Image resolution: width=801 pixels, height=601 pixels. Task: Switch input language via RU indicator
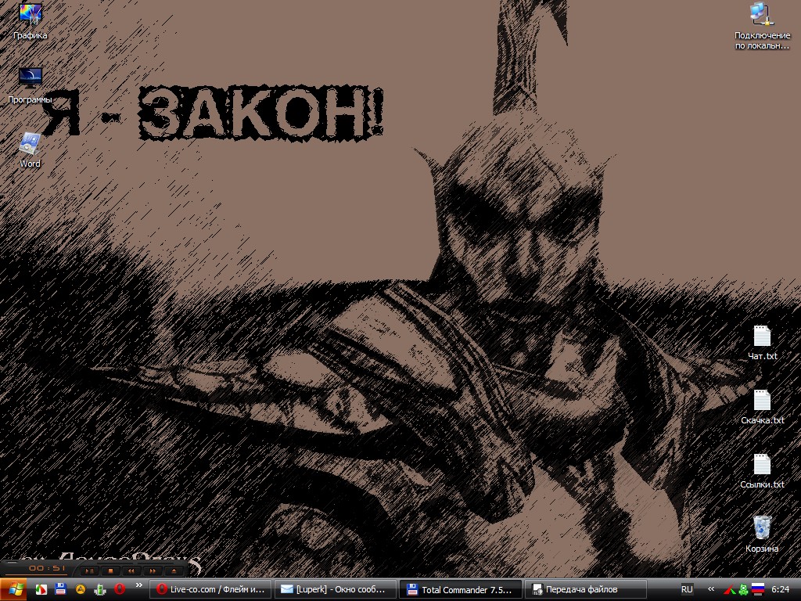687,589
